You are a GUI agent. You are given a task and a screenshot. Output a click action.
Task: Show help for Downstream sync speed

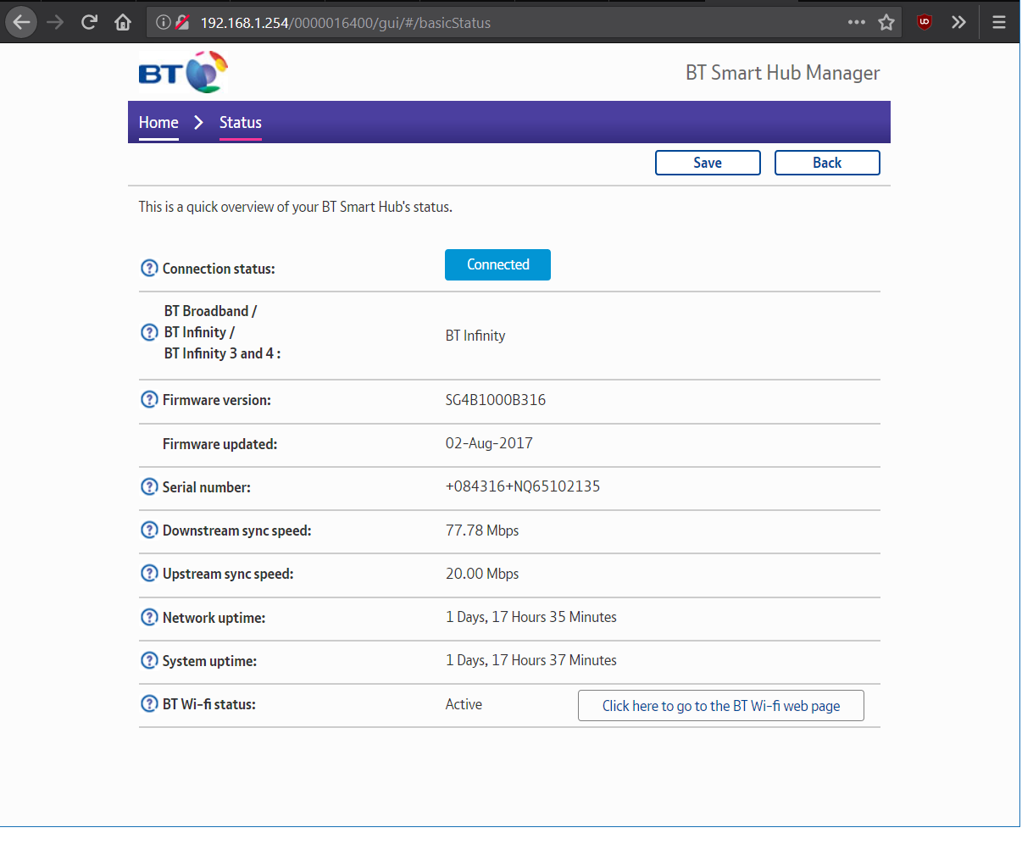[149, 530]
